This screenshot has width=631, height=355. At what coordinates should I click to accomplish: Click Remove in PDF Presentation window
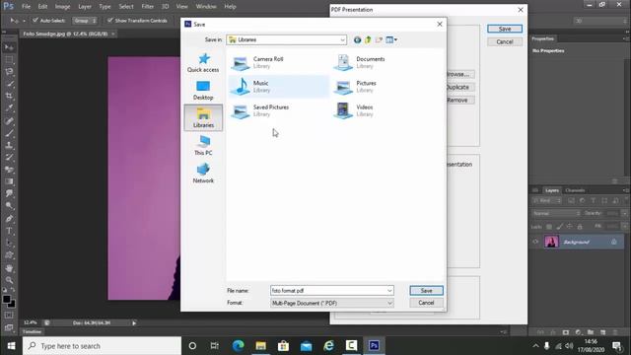[x=459, y=101]
